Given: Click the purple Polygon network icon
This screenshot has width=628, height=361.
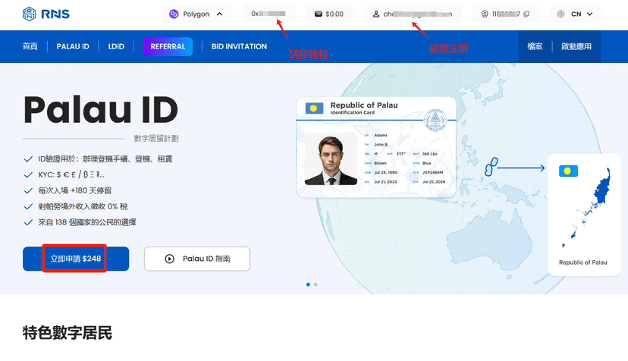Looking at the screenshot, I should click(x=174, y=14).
